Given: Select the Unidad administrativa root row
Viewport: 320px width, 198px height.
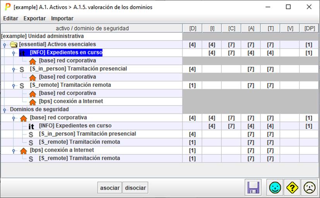Looking at the screenshot, I should (43, 36).
